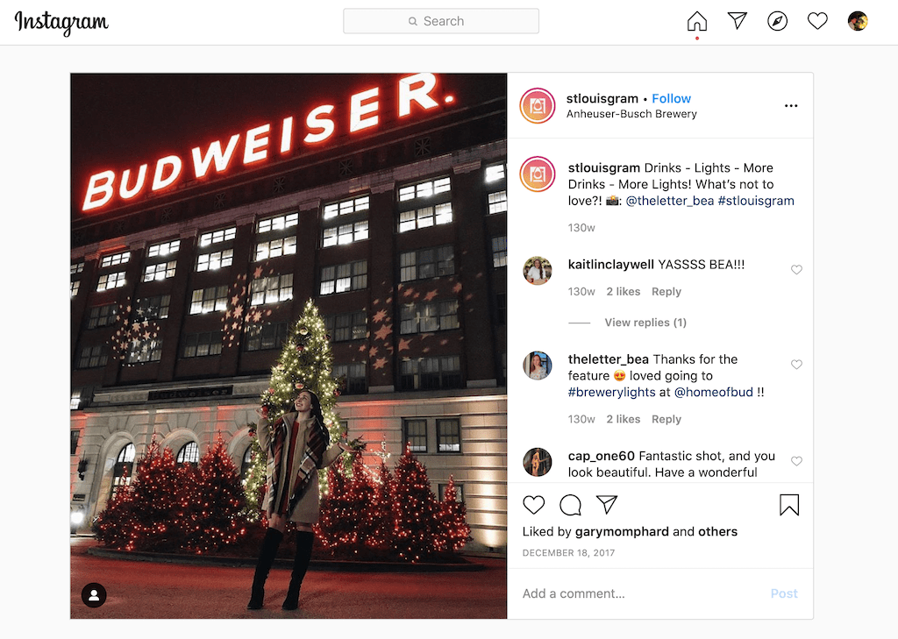Viewport: 898px width, 639px height.
Task: Go to Instagram home feed icon
Action: coord(697,21)
